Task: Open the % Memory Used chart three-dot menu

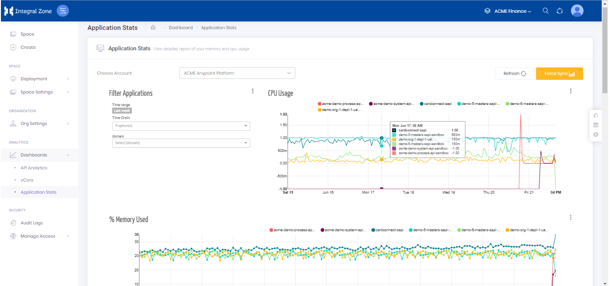Action: click(571, 218)
